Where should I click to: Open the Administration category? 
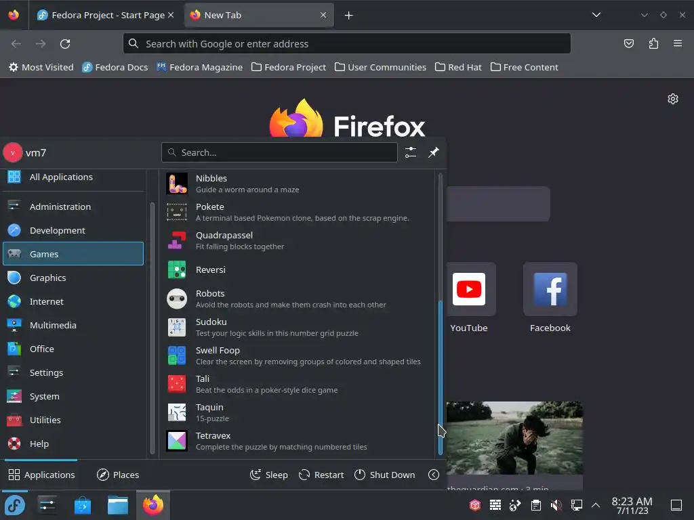pyautogui.click(x=73, y=207)
